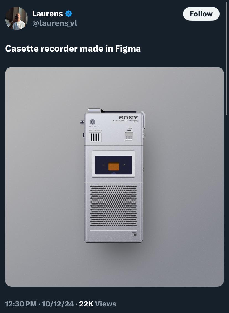Click the small square icon under the speaker
Image resolution: width=229 pixels, height=313 pixels.
[134, 234]
